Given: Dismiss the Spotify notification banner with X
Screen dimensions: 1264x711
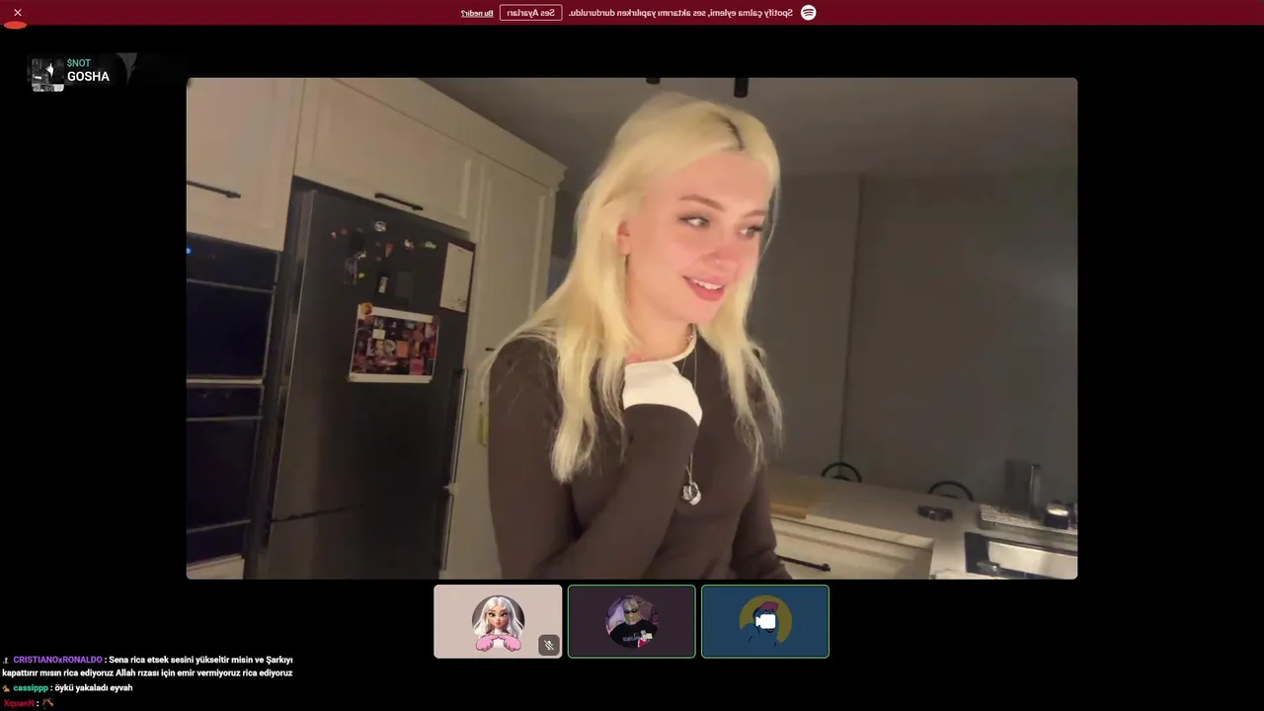Looking at the screenshot, I should [x=17, y=13].
